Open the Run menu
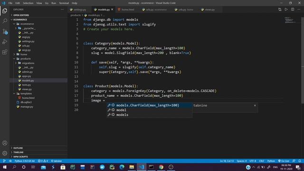Viewport: 304px width, 171px height. click(x=54, y=3)
